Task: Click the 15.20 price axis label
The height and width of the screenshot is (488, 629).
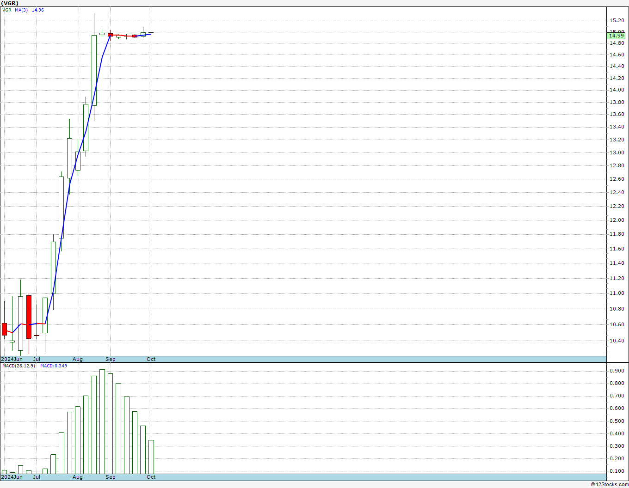Action: click(x=617, y=20)
